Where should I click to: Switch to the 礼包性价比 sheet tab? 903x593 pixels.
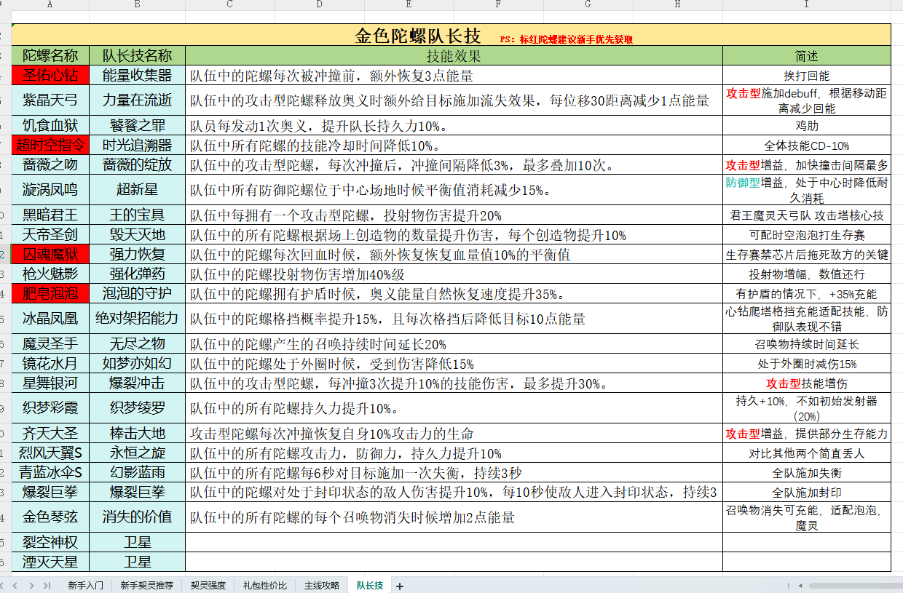[x=265, y=585]
